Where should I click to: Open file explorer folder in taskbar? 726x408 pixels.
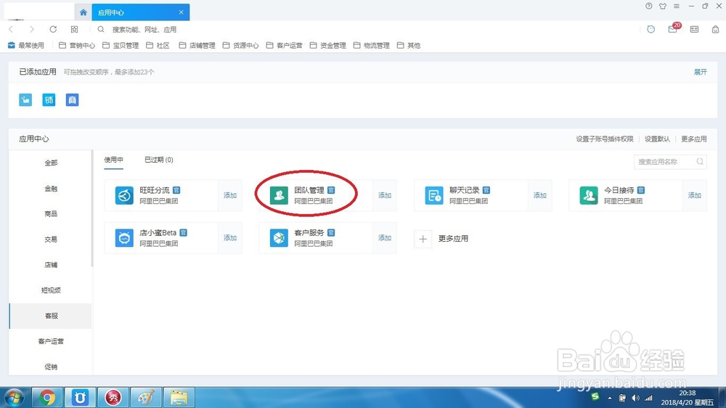coord(179,397)
